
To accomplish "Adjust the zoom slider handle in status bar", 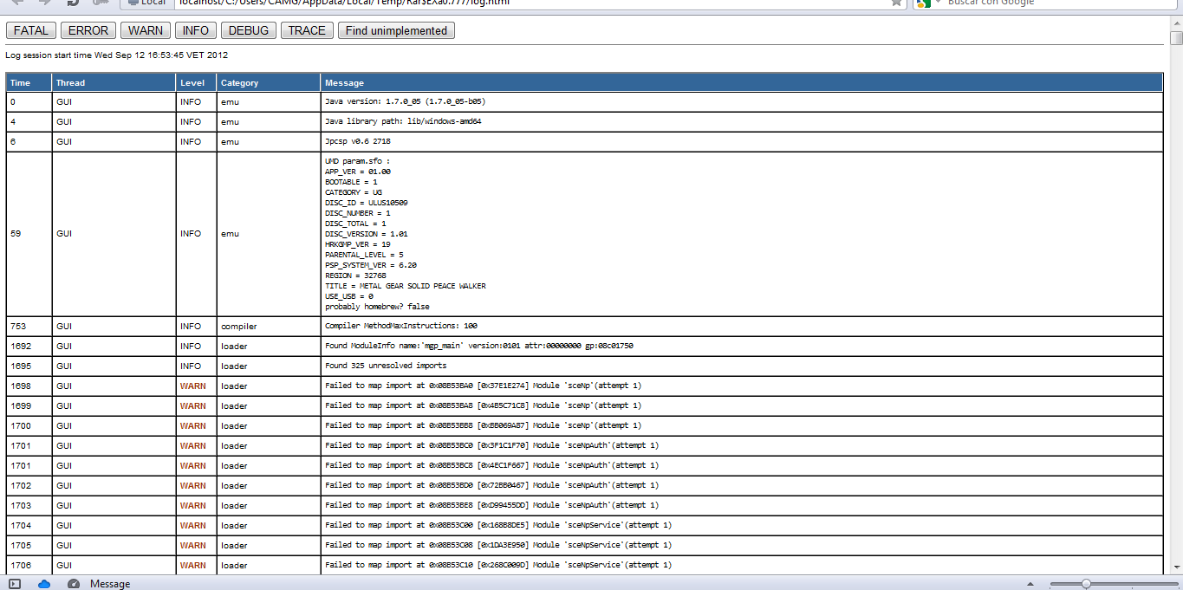I will point(1086,584).
